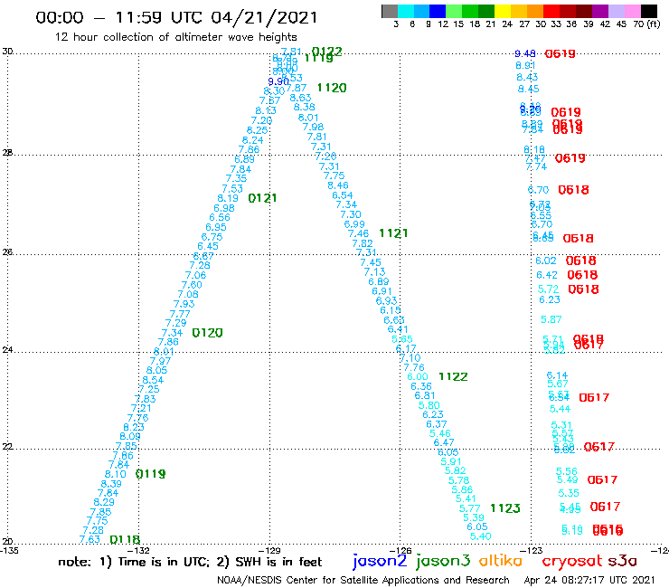Screen dimensions: 669x588
Task: Click the '-126' longitude axis label
Action: [x=402, y=550]
